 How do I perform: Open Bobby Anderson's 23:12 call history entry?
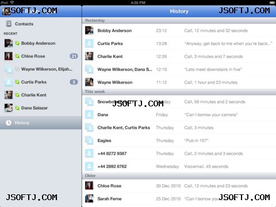[x=179, y=30]
